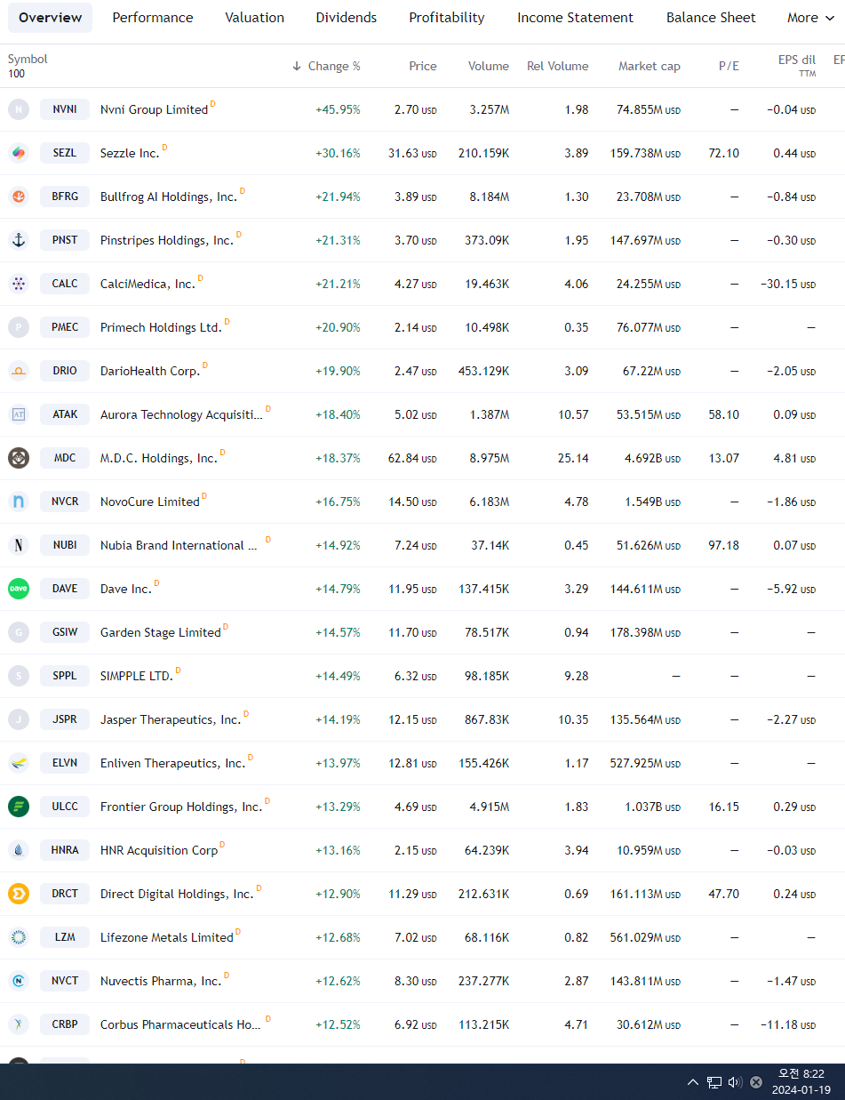Click the Primech Holdings placeholder logo icon
Viewport: 845px width, 1100px height.
pos(19,327)
